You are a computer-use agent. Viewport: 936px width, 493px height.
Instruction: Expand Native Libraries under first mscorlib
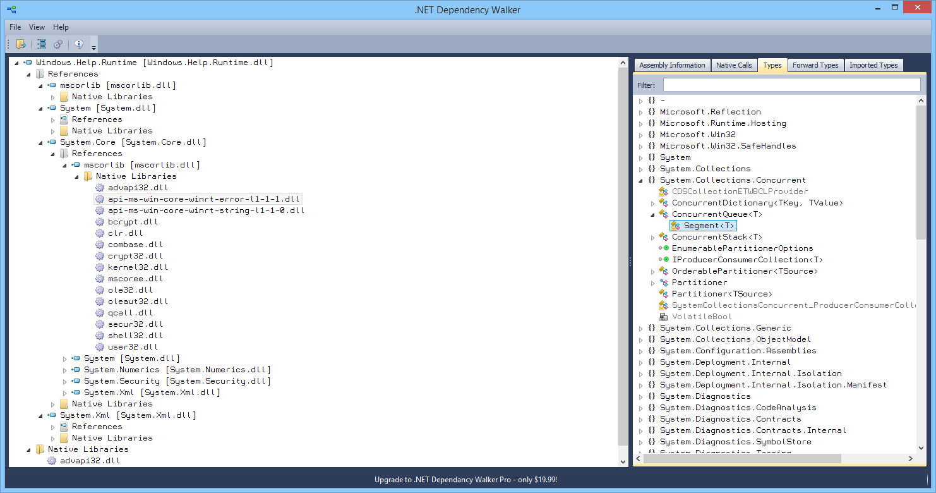[52, 97]
